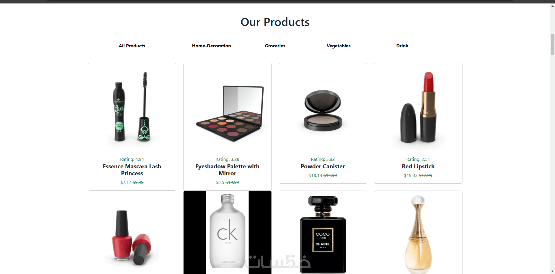555x274 pixels.
Task: Open the Groceries category tab
Action: point(275,46)
